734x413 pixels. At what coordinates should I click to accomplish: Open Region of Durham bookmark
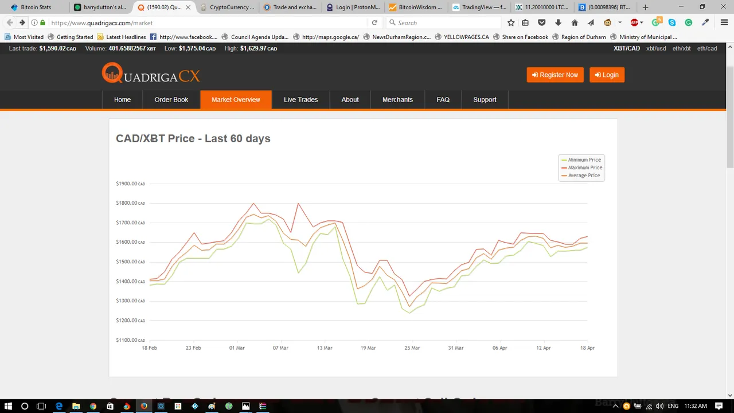coord(579,37)
